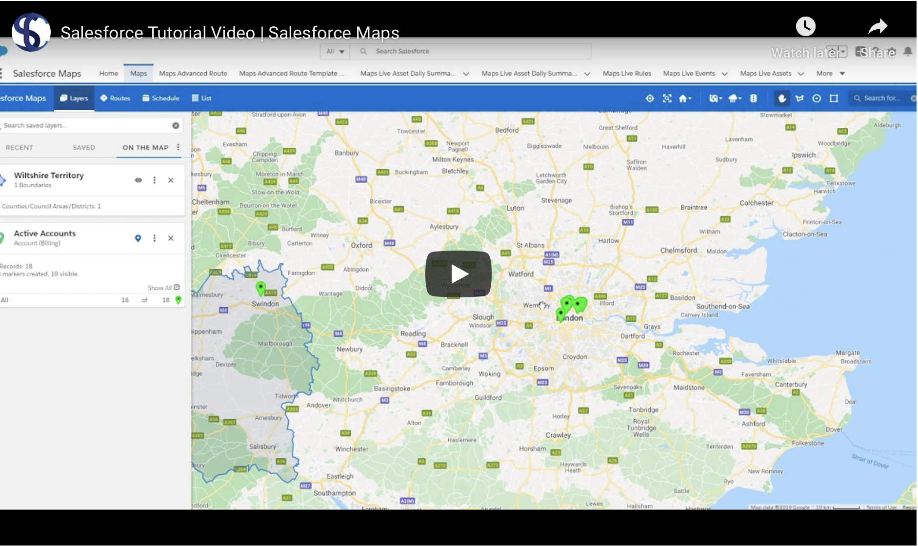Open Active Accounts layer options menu

(x=155, y=238)
